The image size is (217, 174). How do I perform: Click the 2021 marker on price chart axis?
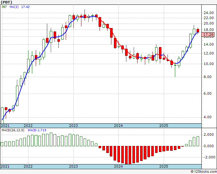click(x=5, y=126)
